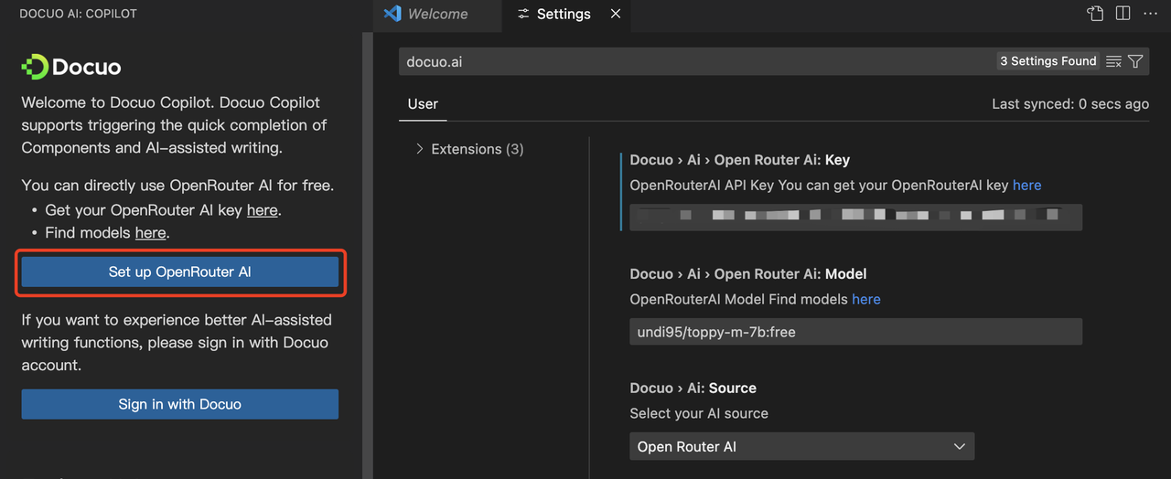Click the DOCUO AI: COPILOT panel title
Screen dimensions: 1171x479
coord(79,14)
